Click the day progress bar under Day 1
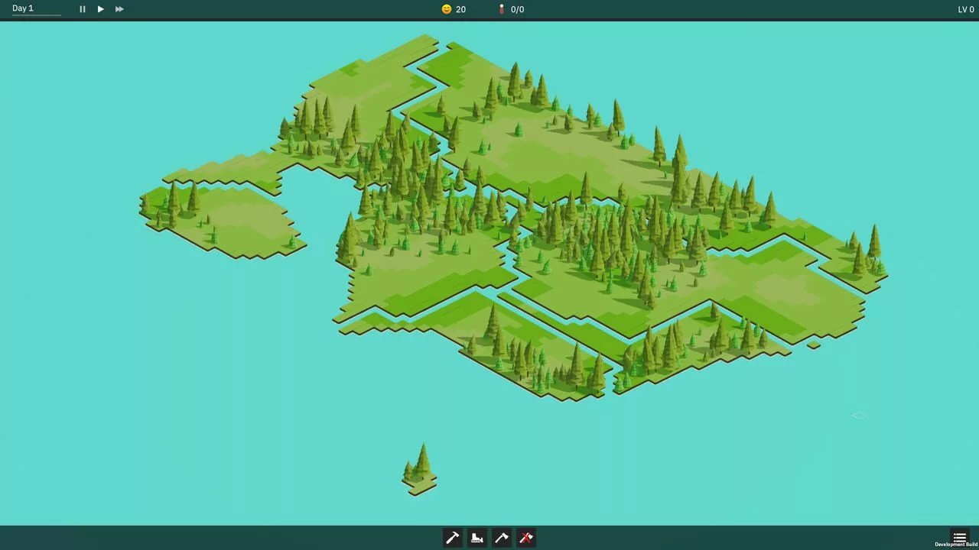This screenshot has height=550, width=979. click(x=36, y=15)
